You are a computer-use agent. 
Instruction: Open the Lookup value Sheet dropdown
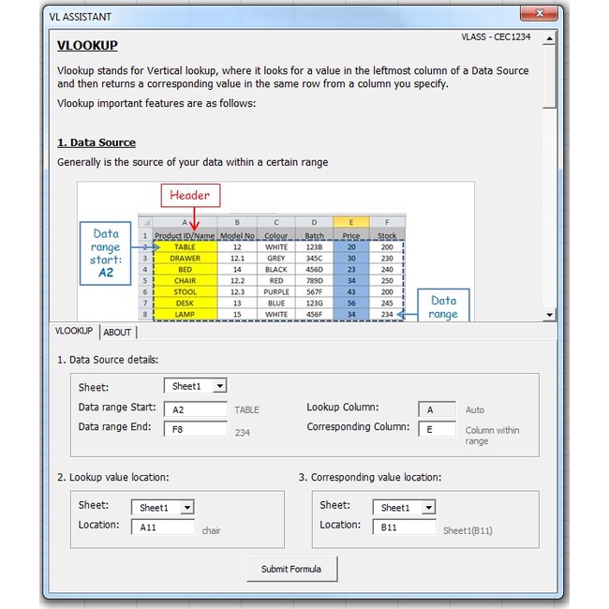(186, 508)
